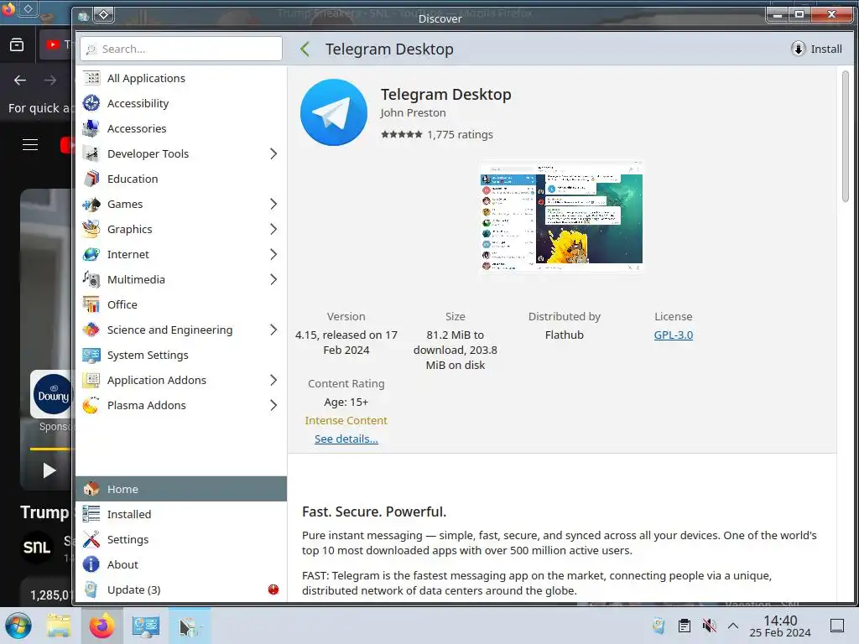Click the muted volume tray icon
Image resolution: width=859 pixels, height=644 pixels.
(x=709, y=626)
